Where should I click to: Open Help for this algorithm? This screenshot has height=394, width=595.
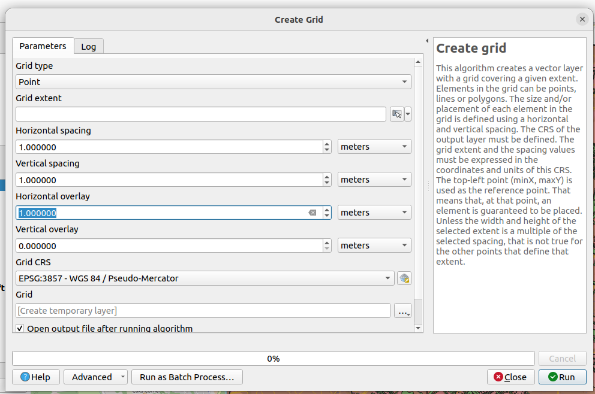[35, 377]
